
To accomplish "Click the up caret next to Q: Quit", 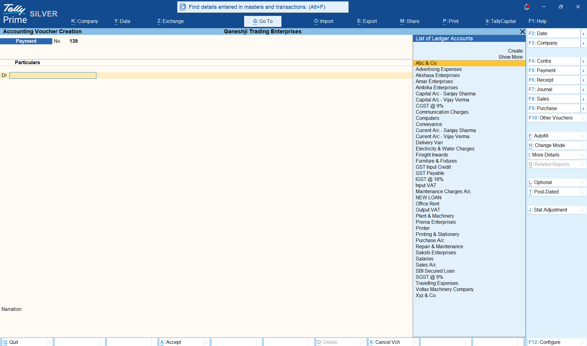I will click(x=50, y=342).
